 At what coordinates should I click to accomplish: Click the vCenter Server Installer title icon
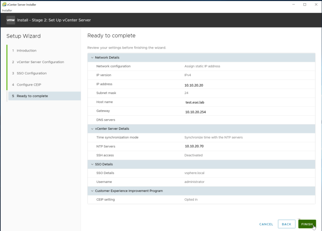[4, 4]
